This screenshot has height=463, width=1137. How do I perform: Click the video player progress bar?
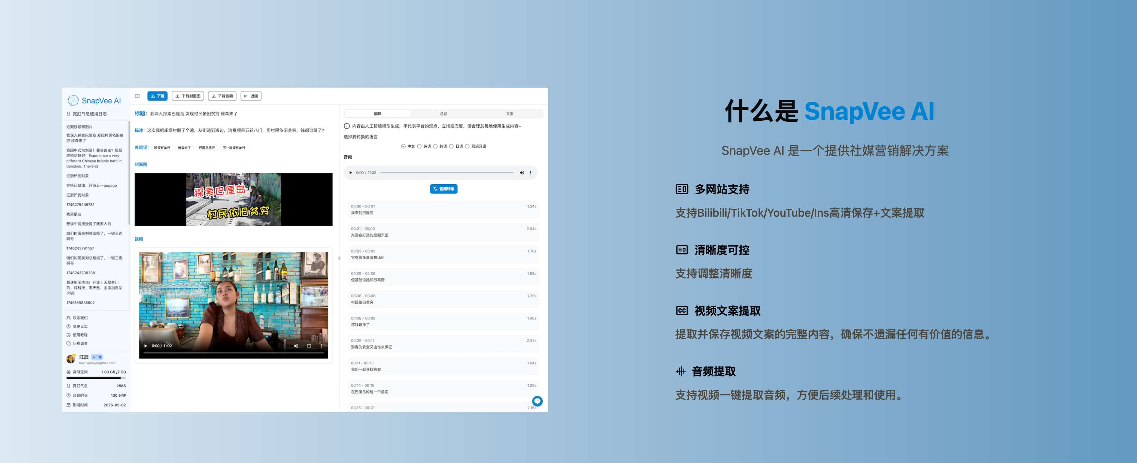233,353
